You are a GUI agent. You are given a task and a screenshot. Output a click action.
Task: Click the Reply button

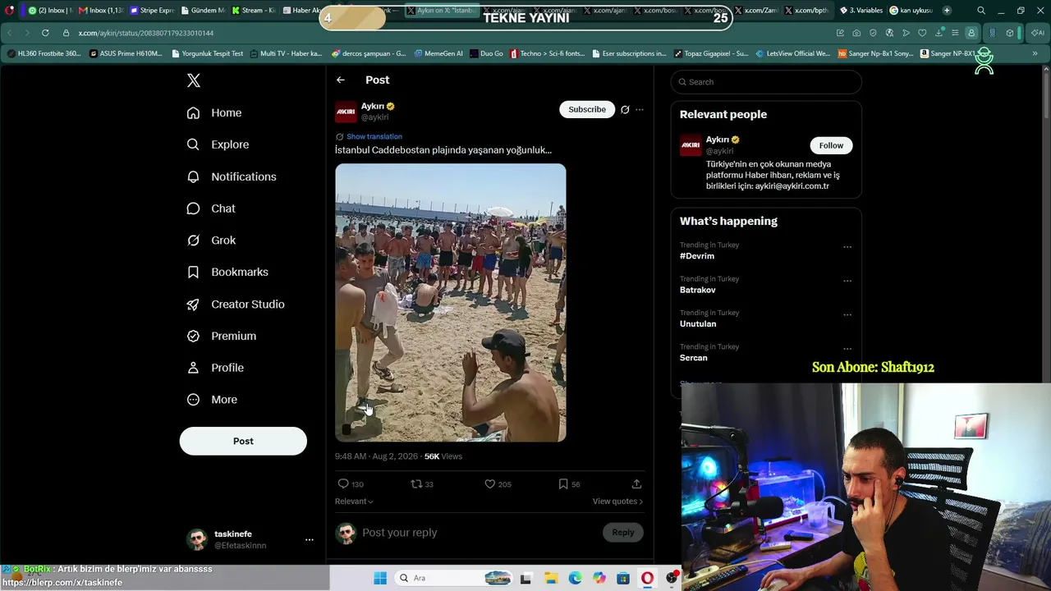(x=623, y=533)
